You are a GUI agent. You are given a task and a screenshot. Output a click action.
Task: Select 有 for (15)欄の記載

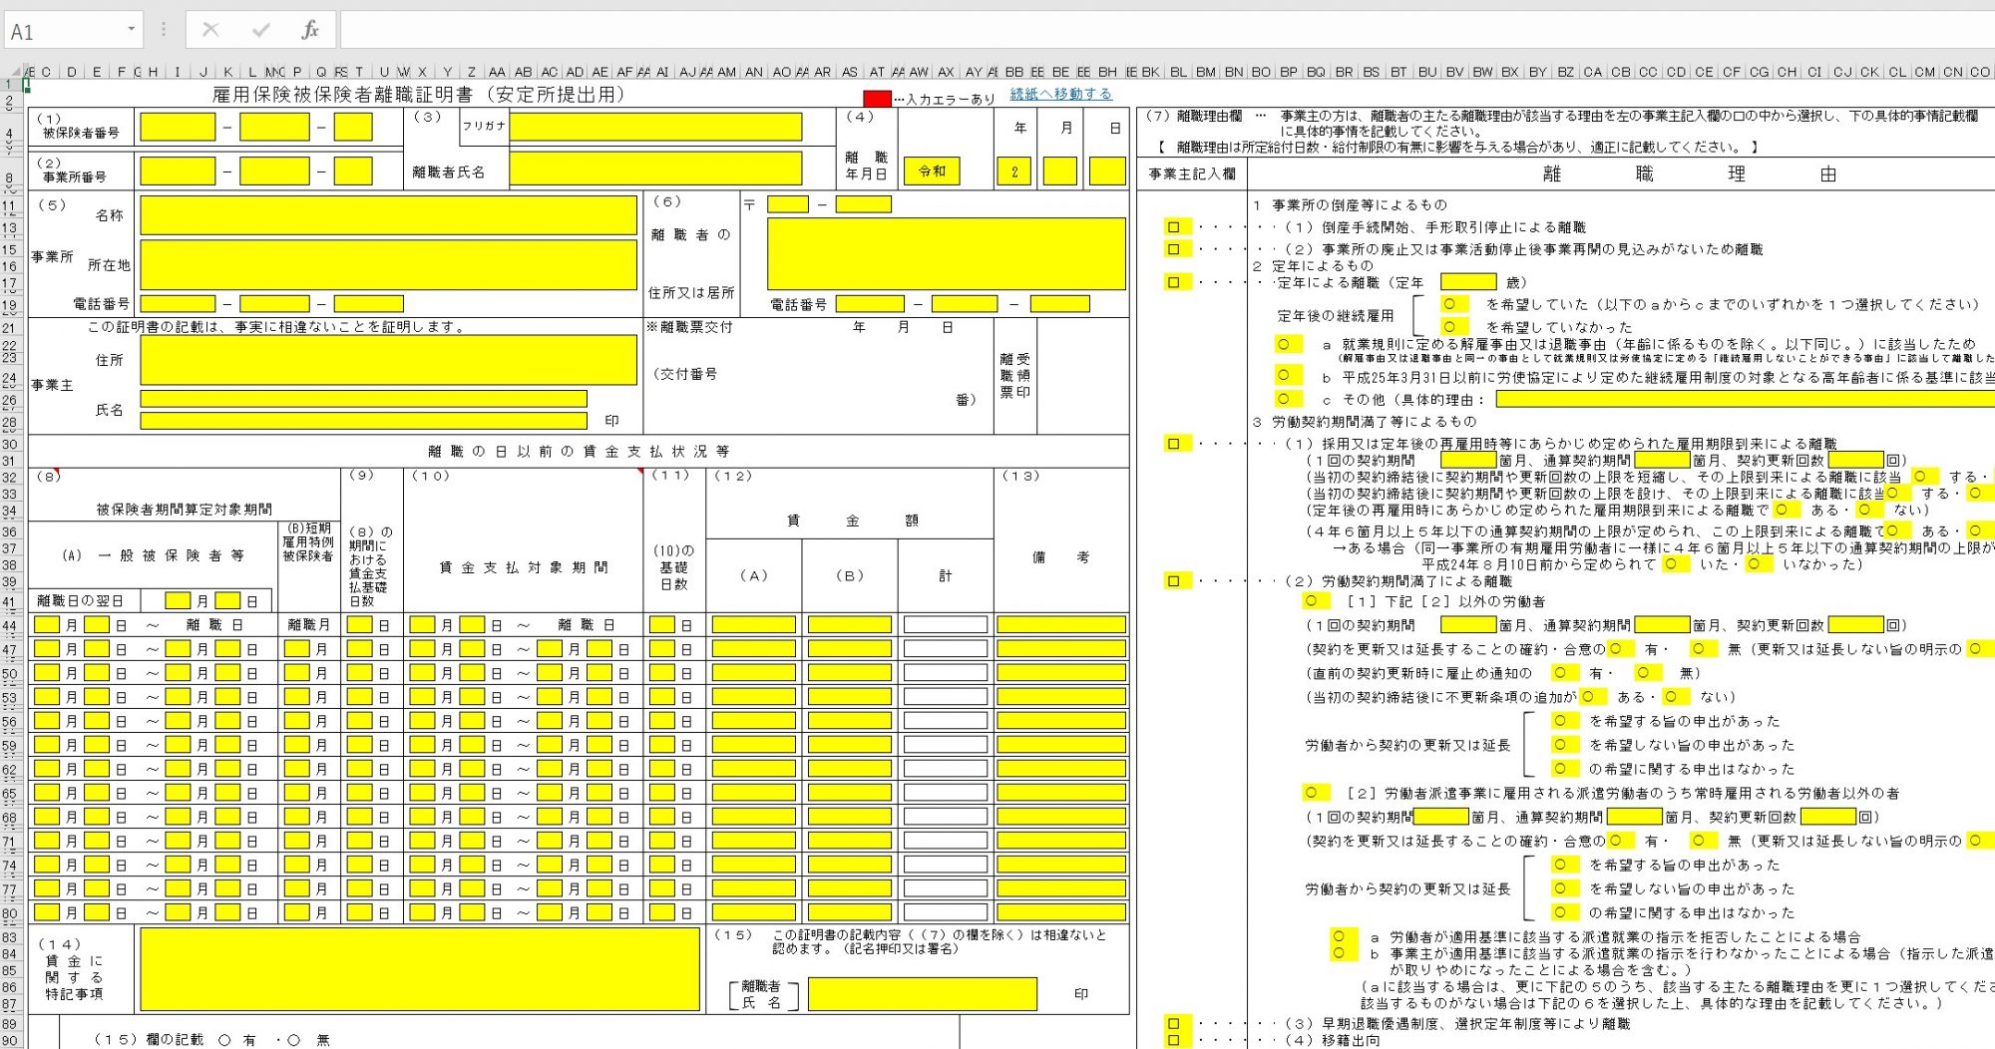click(x=224, y=1040)
